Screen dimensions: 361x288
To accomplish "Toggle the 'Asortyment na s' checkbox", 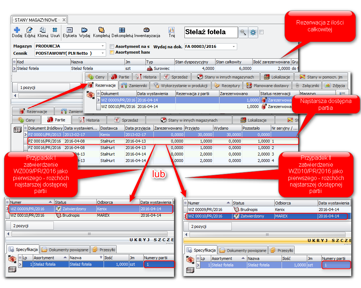I will pyautogui.click(x=112, y=46).
